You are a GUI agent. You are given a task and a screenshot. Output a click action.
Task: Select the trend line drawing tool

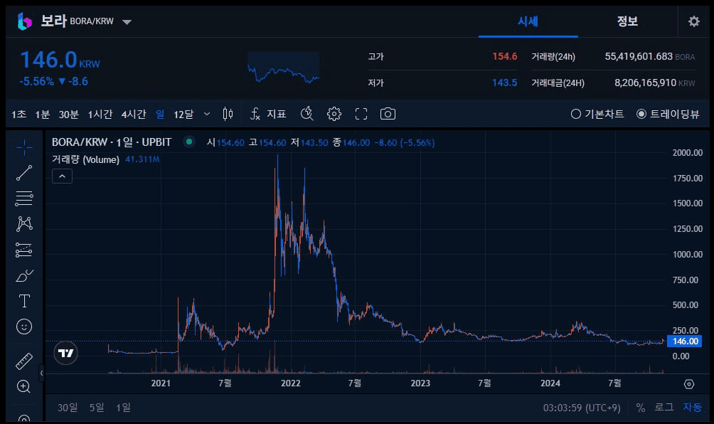point(24,173)
